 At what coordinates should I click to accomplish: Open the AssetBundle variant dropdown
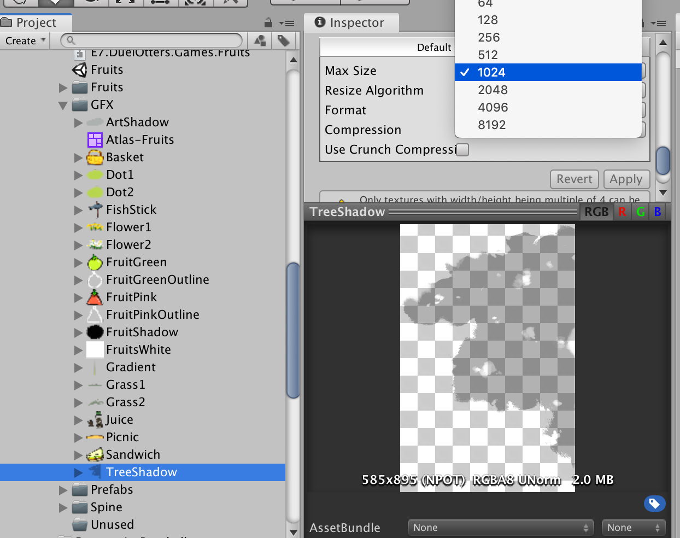click(634, 528)
